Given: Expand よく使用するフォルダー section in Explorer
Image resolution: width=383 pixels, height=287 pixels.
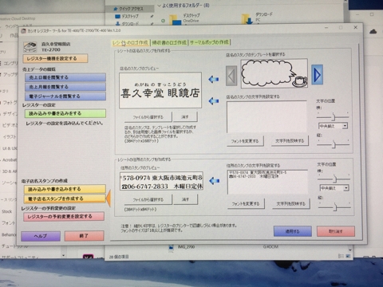Looking at the screenshot, I should [x=160, y=6].
